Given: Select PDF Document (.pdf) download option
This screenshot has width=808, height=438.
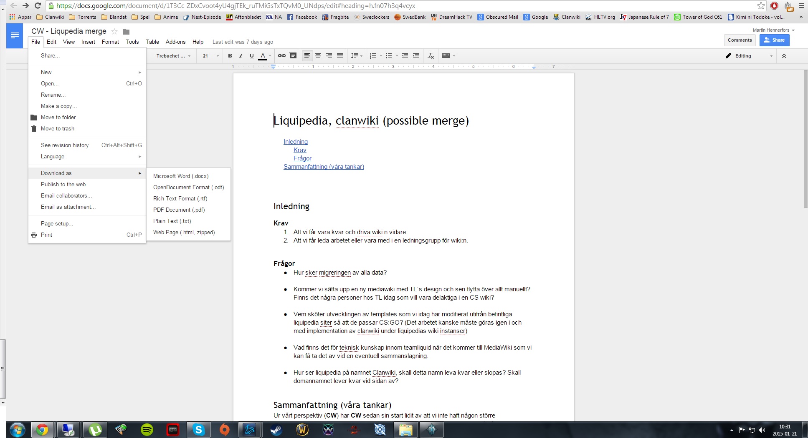Looking at the screenshot, I should click(x=179, y=210).
